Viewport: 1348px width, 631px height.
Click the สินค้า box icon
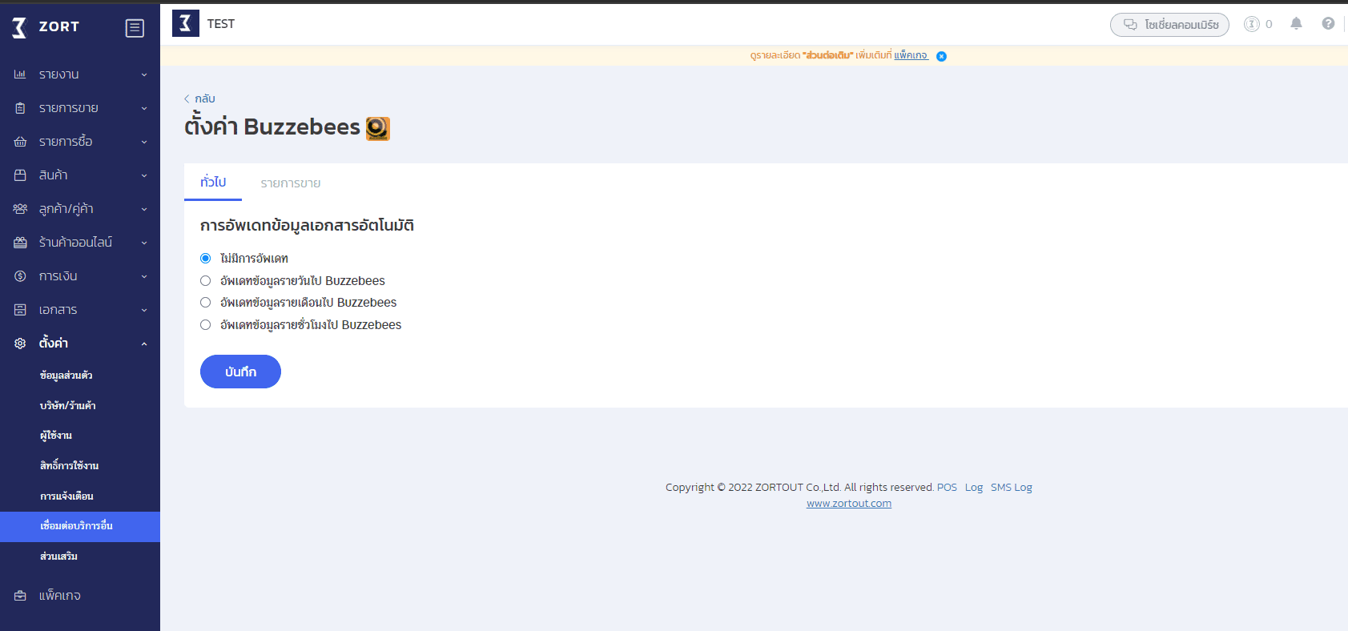point(20,175)
